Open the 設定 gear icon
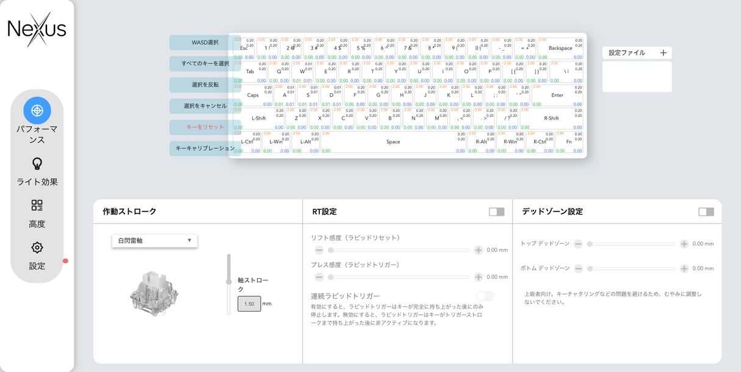The image size is (741, 372). click(37, 248)
